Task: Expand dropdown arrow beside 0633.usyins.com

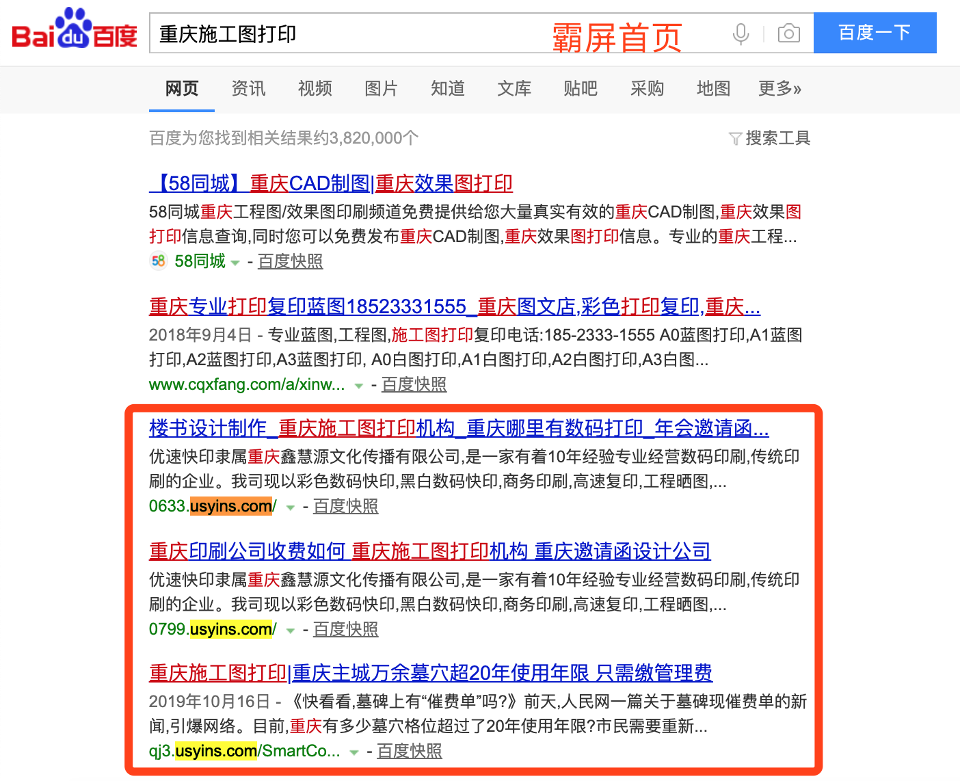Action: [290, 507]
